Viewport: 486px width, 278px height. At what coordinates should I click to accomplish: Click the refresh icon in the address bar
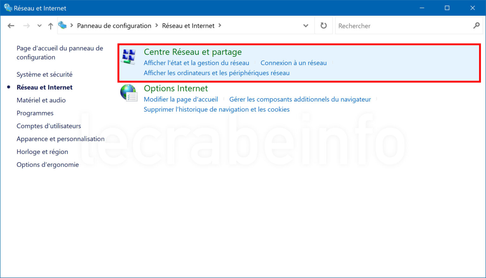click(x=323, y=26)
